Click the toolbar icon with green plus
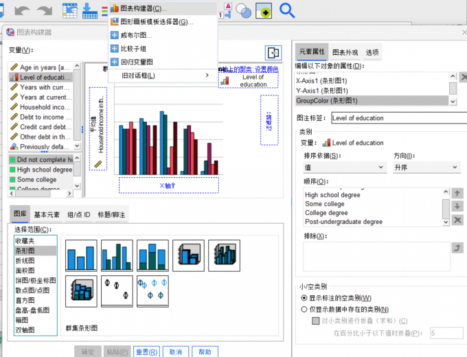 click(x=264, y=11)
